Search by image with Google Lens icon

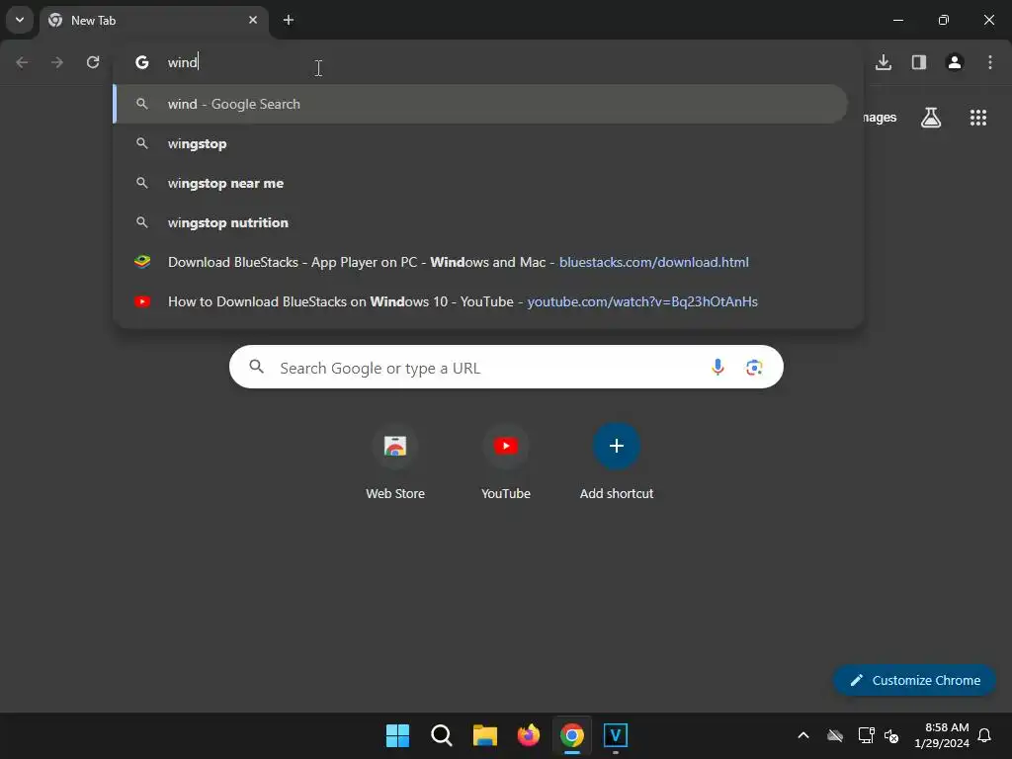click(754, 368)
